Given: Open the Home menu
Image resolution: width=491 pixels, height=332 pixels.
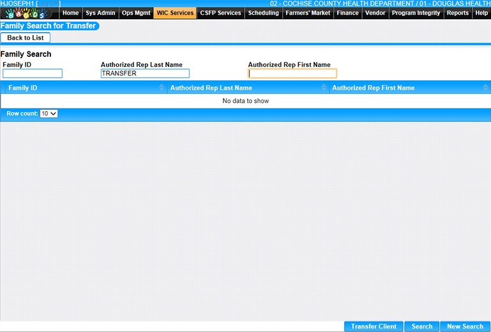Looking at the screenshot, I should (x=71, y=13).
